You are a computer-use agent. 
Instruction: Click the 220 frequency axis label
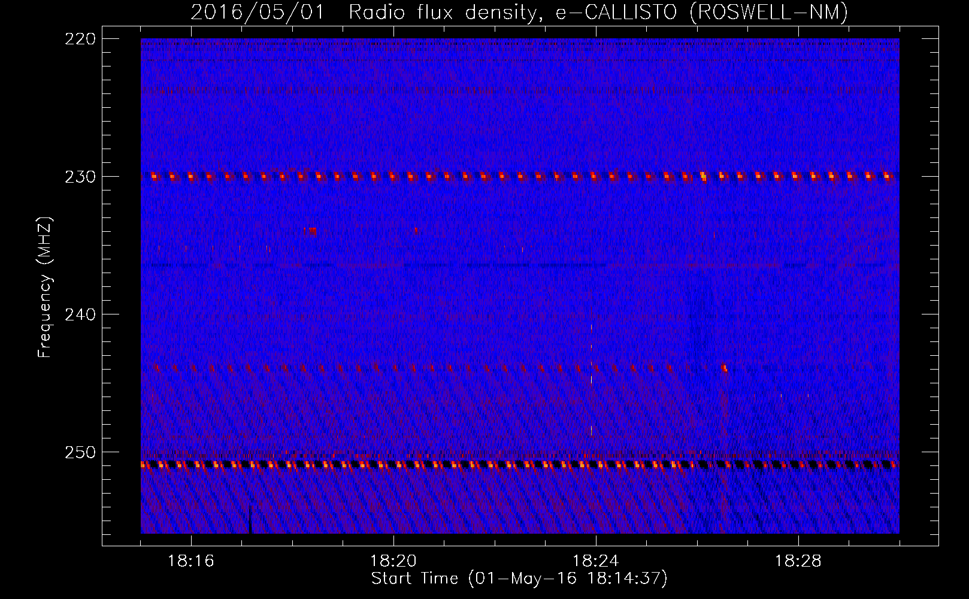tap(80, 39)
